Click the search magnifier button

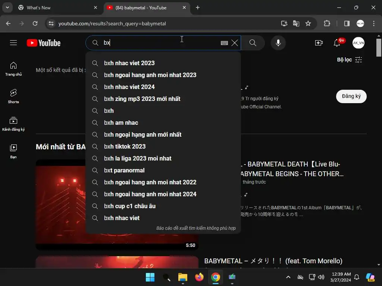(x=253, y=43)
